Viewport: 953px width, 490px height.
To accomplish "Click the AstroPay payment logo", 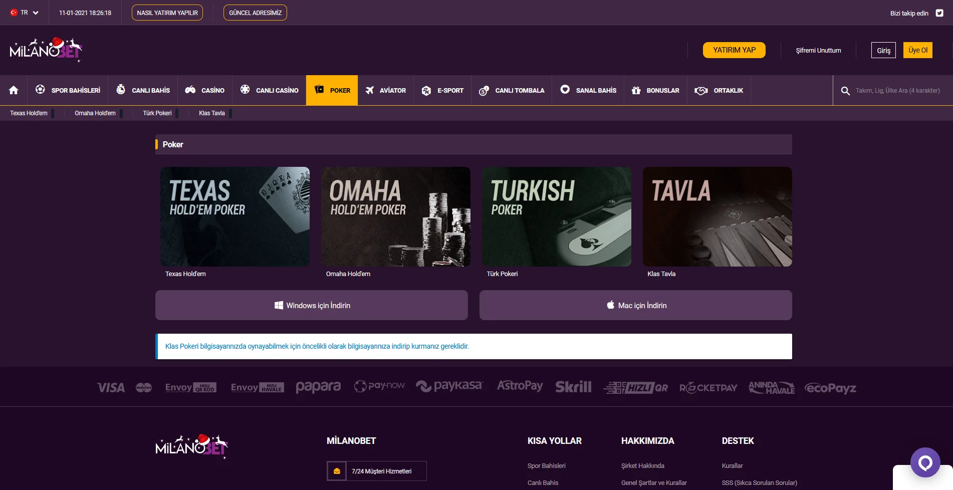I will click(x=520, y=386).
